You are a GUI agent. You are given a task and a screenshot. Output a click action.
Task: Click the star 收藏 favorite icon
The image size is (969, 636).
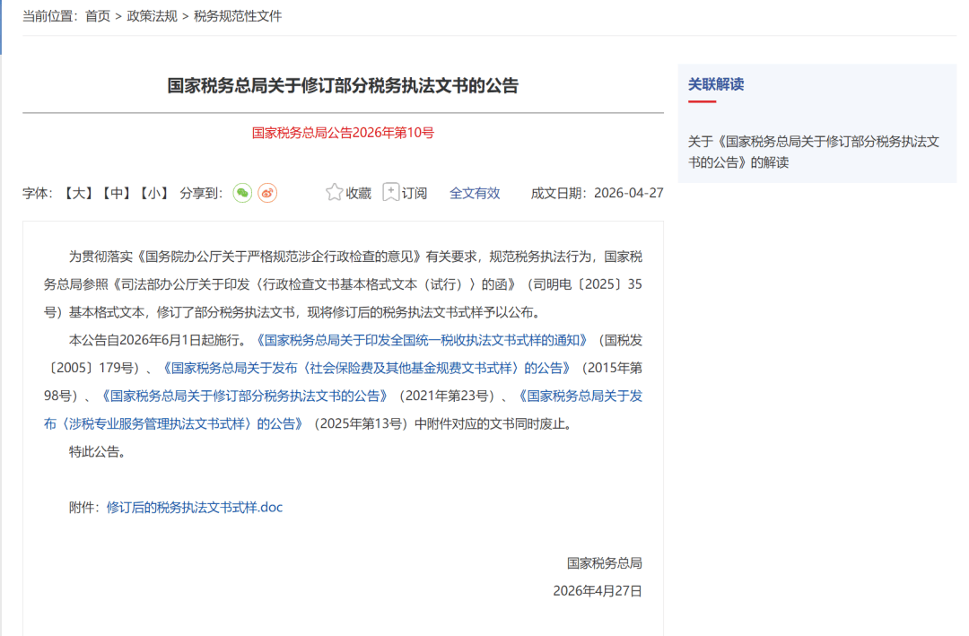coord(334,192)
